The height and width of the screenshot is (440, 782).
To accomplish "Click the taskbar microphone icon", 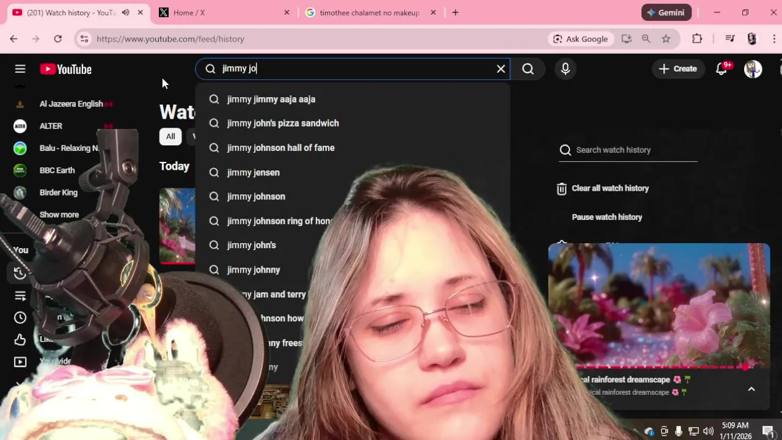I will coord(679,431).
